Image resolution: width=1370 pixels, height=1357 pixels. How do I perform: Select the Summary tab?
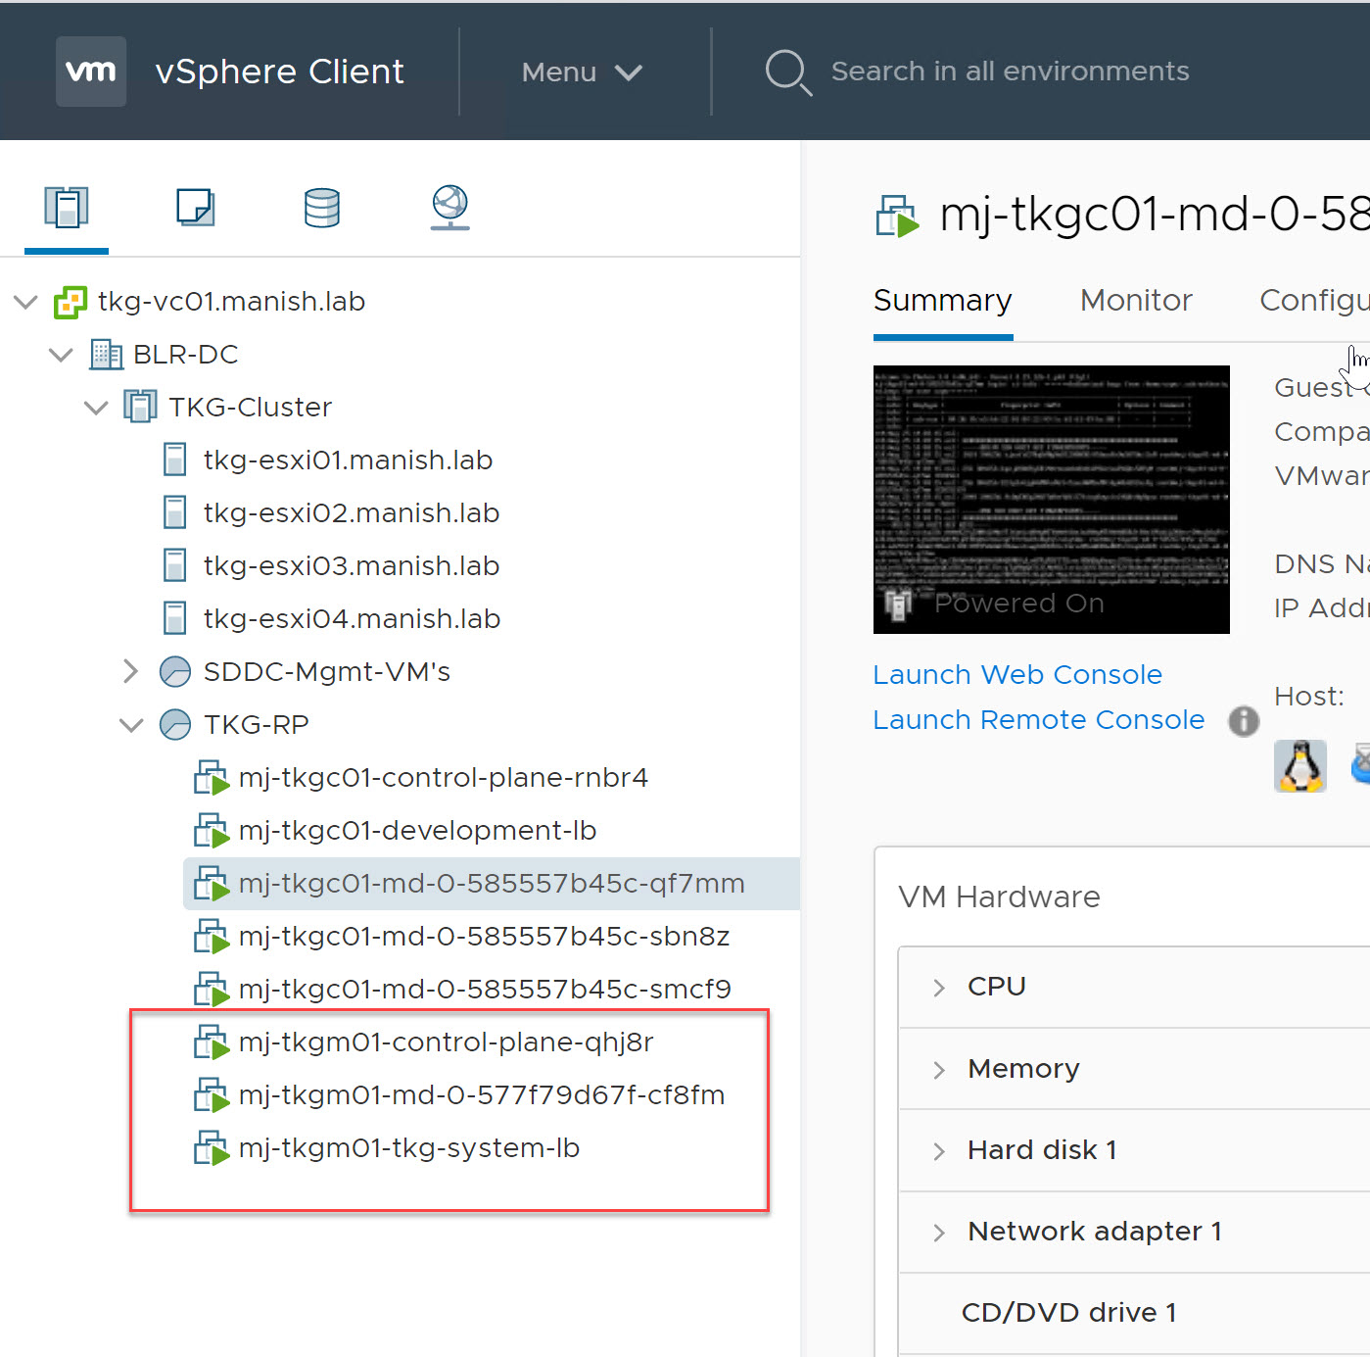(x=942, y=301)
